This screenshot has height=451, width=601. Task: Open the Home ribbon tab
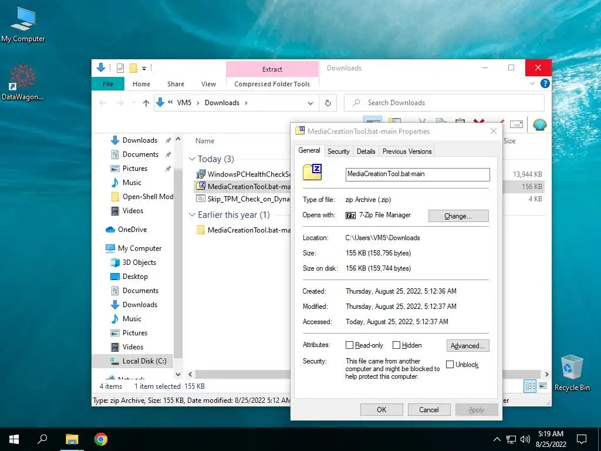click(141, 84)
